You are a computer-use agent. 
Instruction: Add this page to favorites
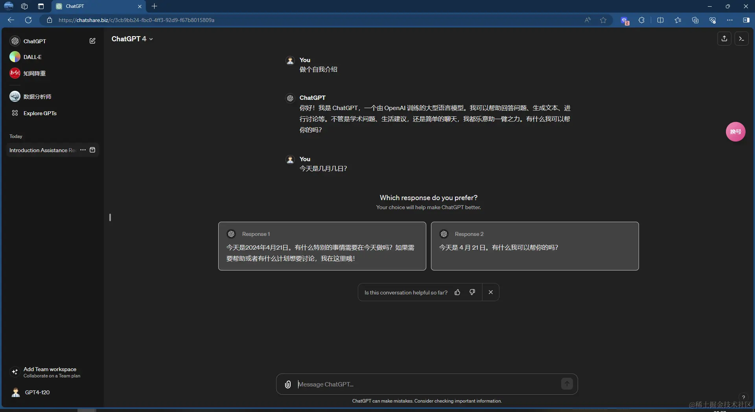(x=603, y=20)
